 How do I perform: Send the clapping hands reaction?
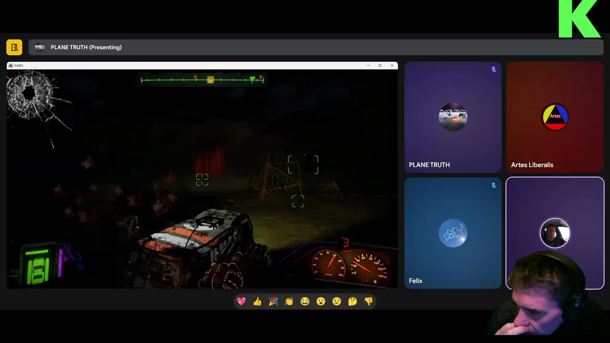click(x=289, y=301)
